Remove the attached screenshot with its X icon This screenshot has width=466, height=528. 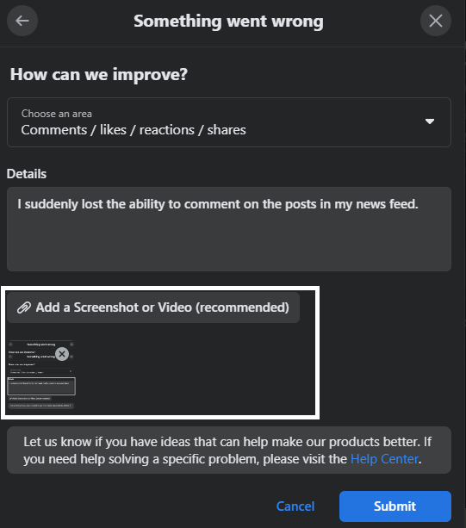click(62, 354)
